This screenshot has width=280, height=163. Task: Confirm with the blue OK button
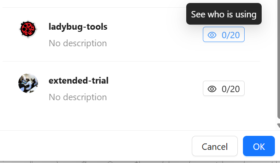click(259, 146)
